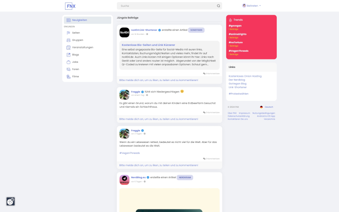Click the Jobs briefcase icon
Image resolution: width=339 pixels, height=212 pixels.
(68, 62)
